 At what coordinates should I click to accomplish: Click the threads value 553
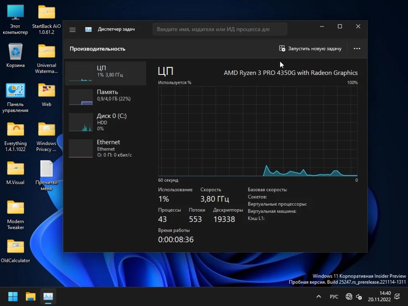[x=195, y=219]
